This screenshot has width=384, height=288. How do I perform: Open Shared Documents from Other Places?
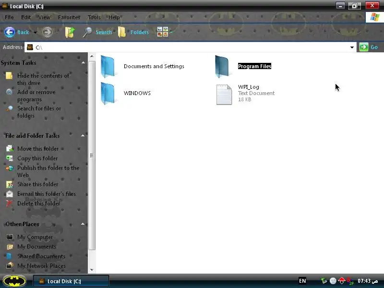[41, 256]
